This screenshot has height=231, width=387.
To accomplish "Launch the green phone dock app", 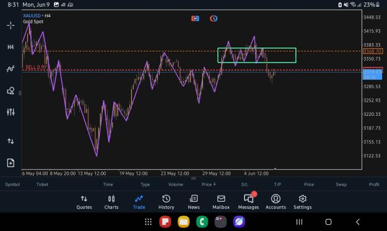I will (202, 222).
